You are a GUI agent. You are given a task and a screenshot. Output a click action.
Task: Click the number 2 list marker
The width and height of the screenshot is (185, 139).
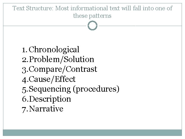pos(25,60)
